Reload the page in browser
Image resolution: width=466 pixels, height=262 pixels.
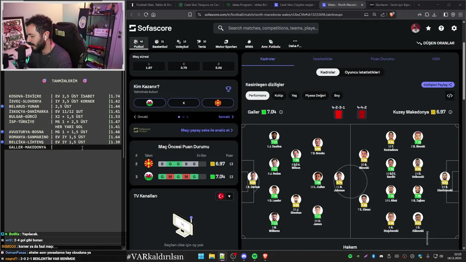146,15
